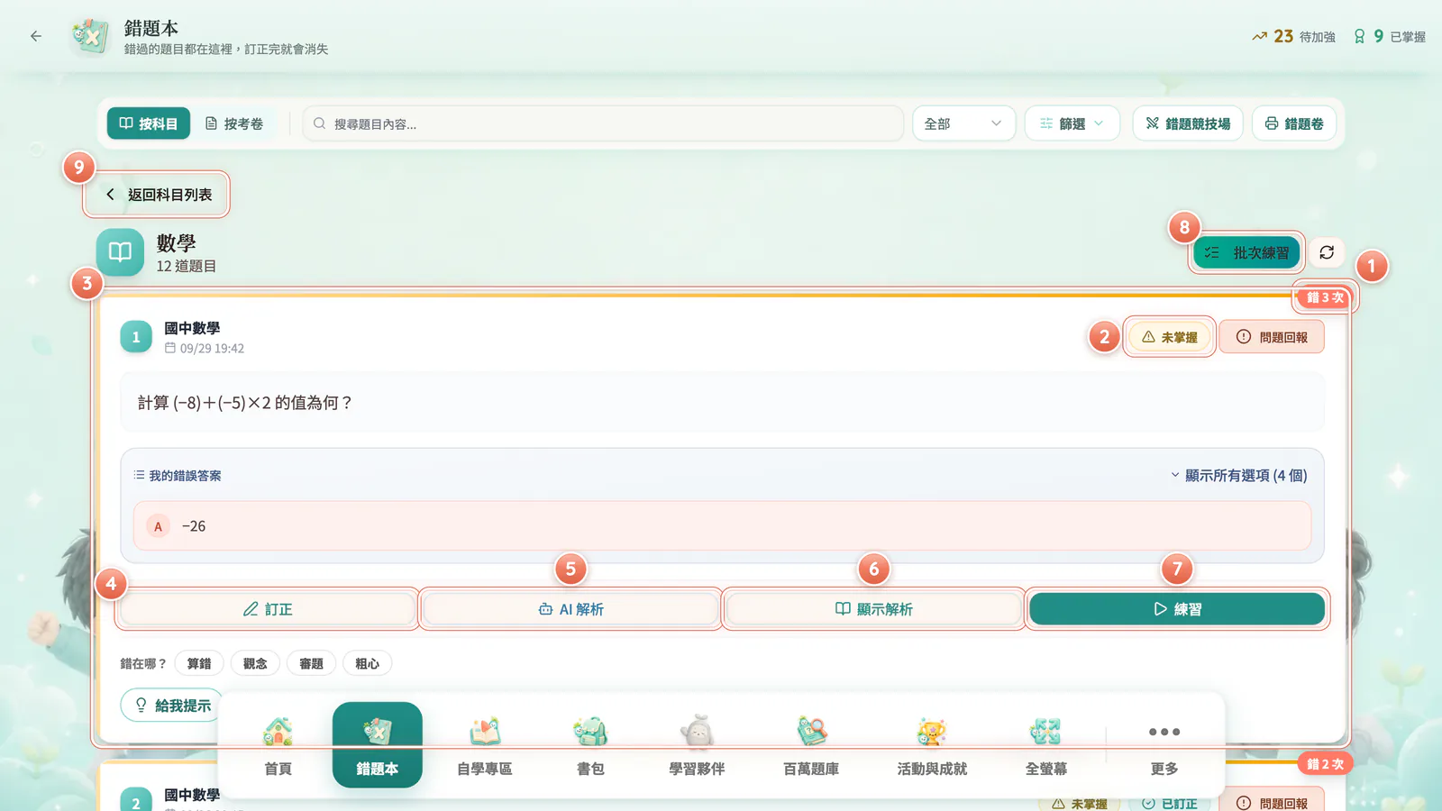1442x811 pixels.
Task: Select wrong answer option A −26
Action: (x=722, y=525)
